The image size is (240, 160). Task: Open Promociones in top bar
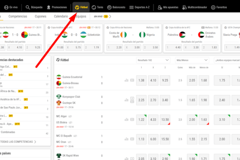click(57, 7)
